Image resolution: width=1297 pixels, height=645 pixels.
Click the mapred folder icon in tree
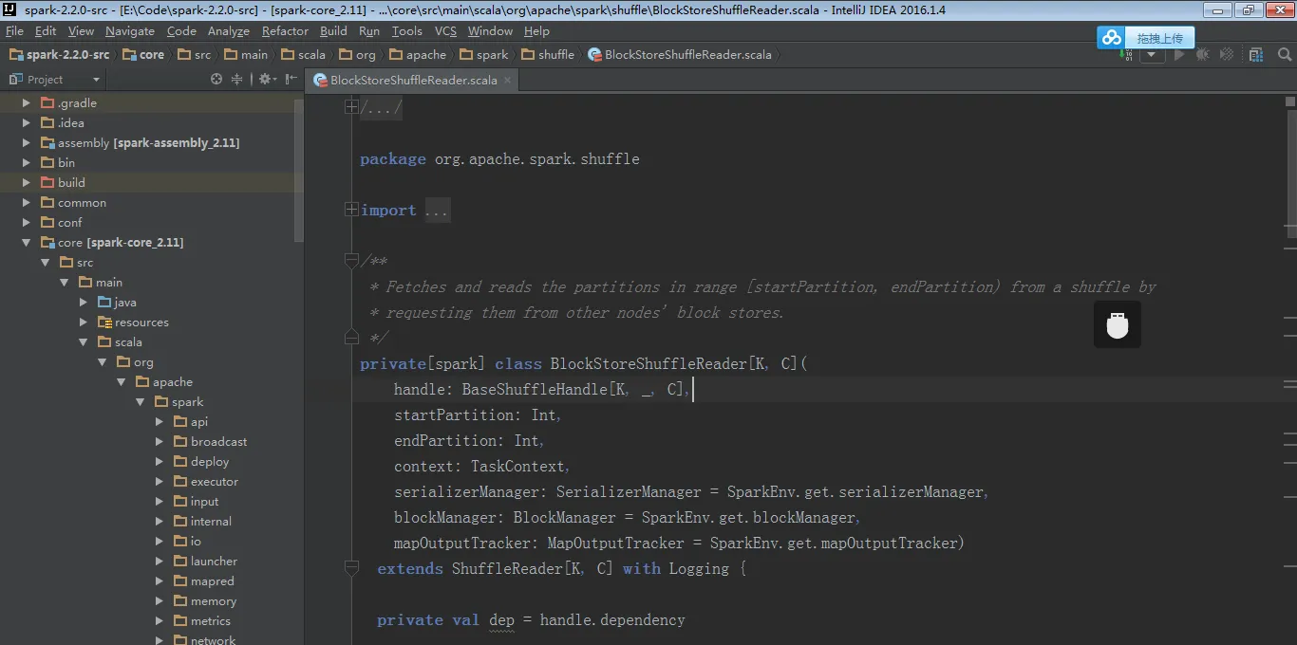click(180, 581)
